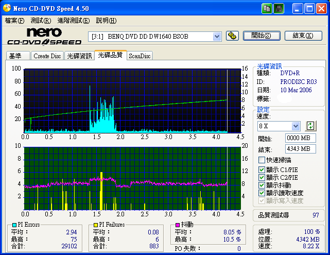330x255 pixels.
Task: Click the cyan PI Errors legend swatch
Action: [14, 225]
